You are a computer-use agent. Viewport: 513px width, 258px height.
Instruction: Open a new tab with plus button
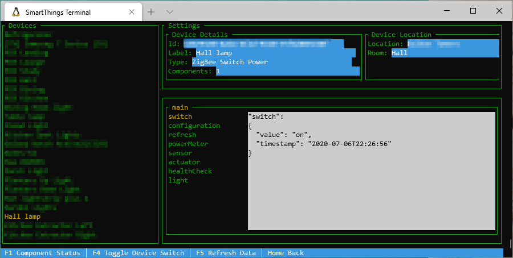click(x=151, y=12)
